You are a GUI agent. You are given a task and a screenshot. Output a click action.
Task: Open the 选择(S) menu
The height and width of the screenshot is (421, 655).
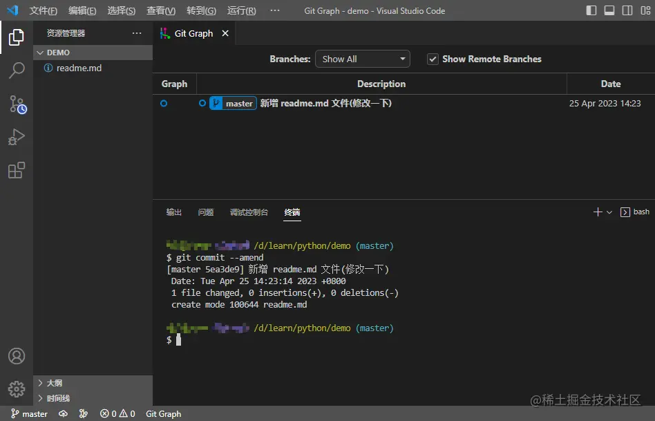click(121, 10)
